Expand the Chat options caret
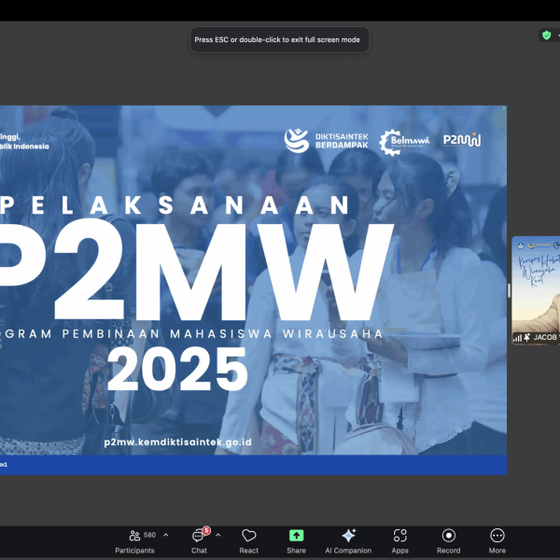 click(x=217, y=535)
